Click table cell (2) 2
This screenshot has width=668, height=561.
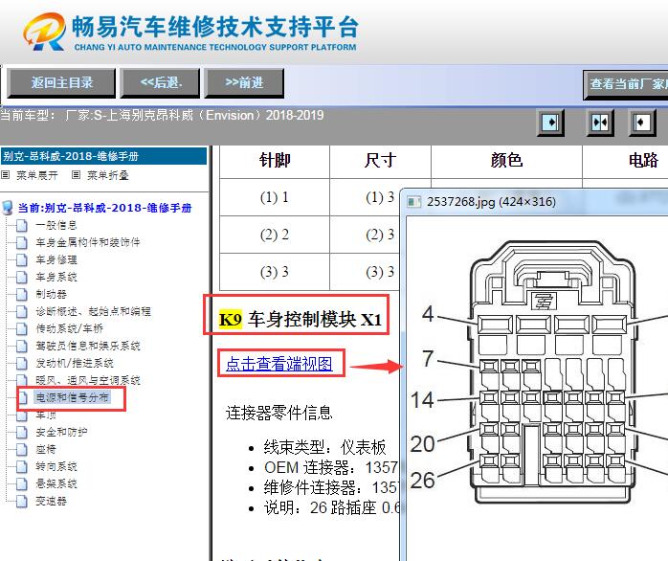[x=275, y=235]
